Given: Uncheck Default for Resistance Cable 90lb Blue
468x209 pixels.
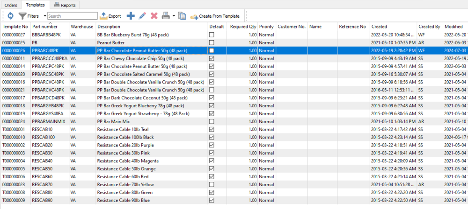Looking at the screenshot, I should [212, 200].
